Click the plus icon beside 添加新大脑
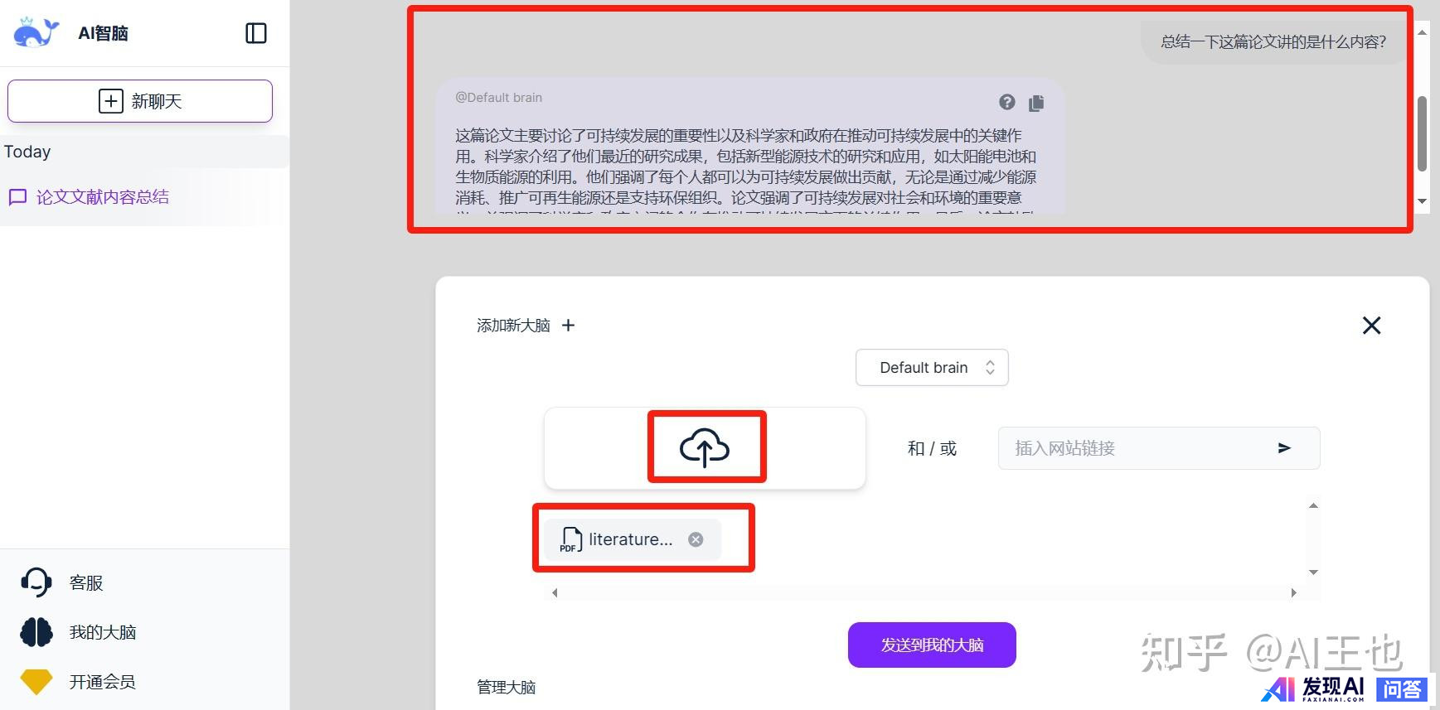1440x710 pixels. (x=568, y=326)
